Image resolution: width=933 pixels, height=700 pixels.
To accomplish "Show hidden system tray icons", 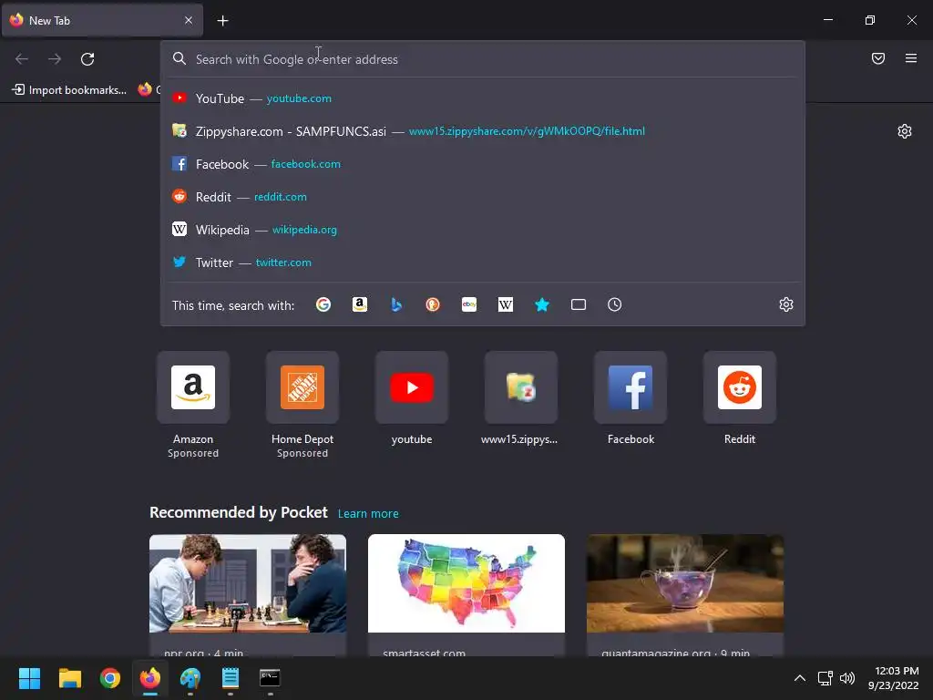I will click(x=800, y=678).
